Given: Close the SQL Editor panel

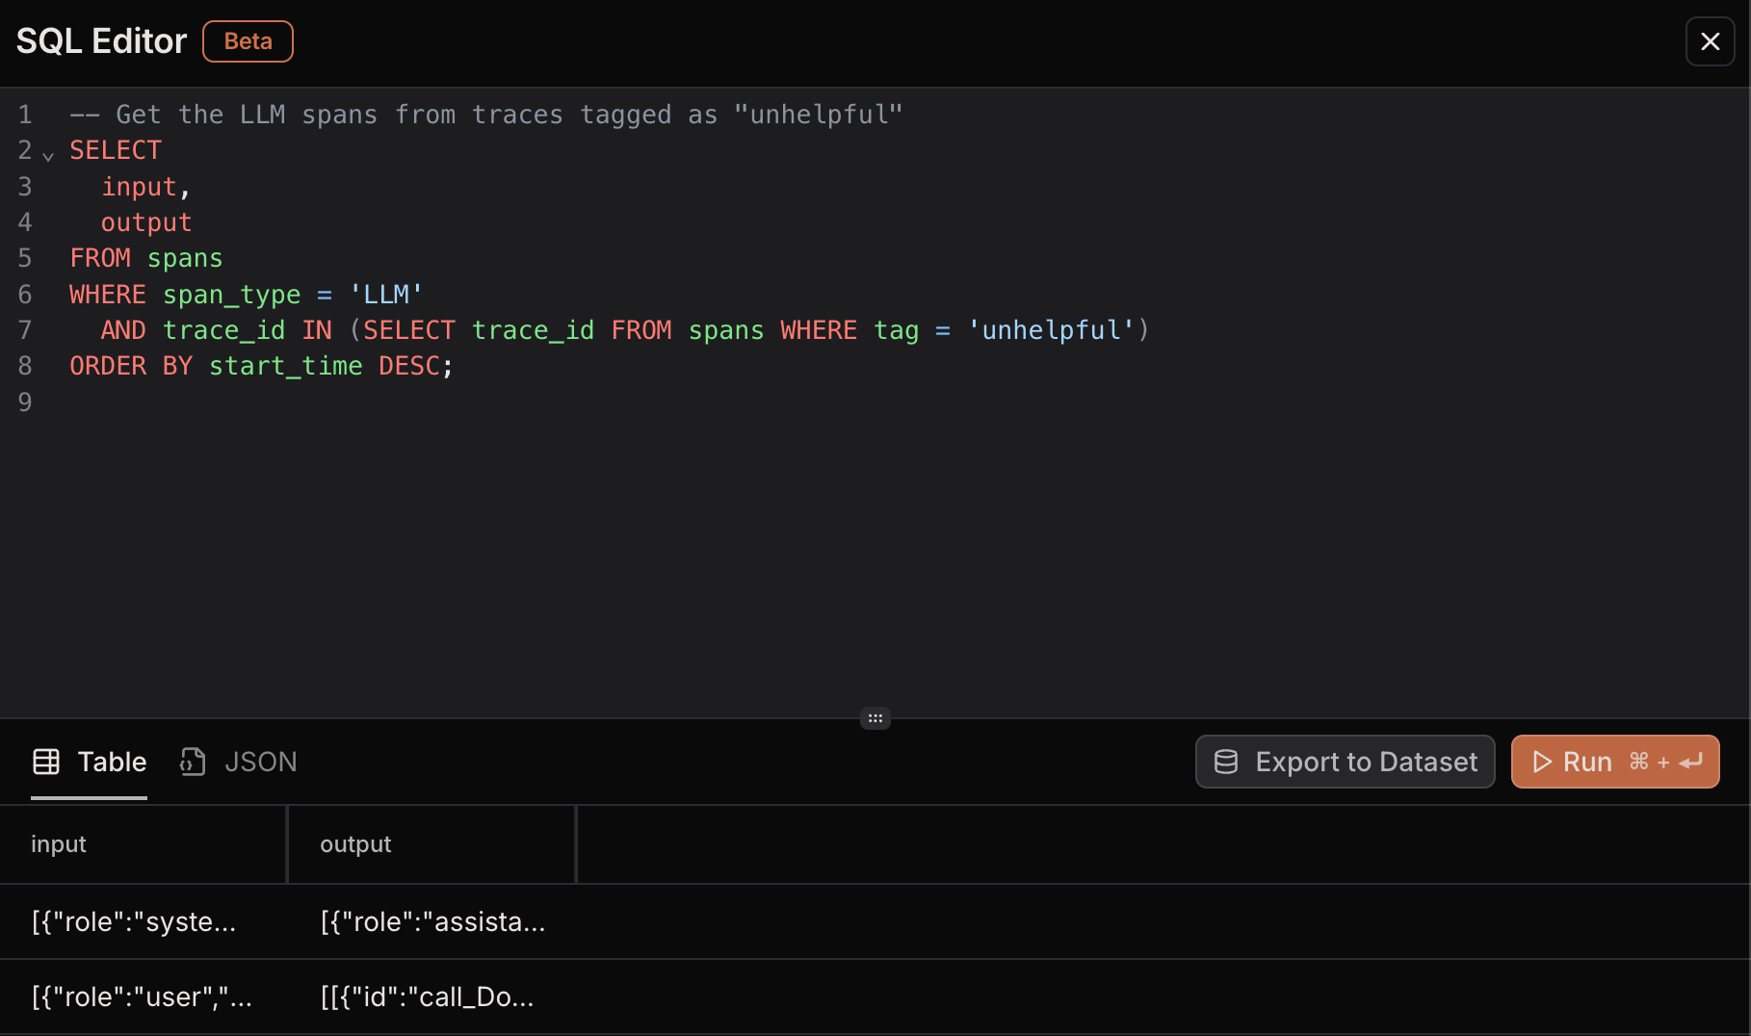Looking at the screenshot, I should tap(1710, 41).
